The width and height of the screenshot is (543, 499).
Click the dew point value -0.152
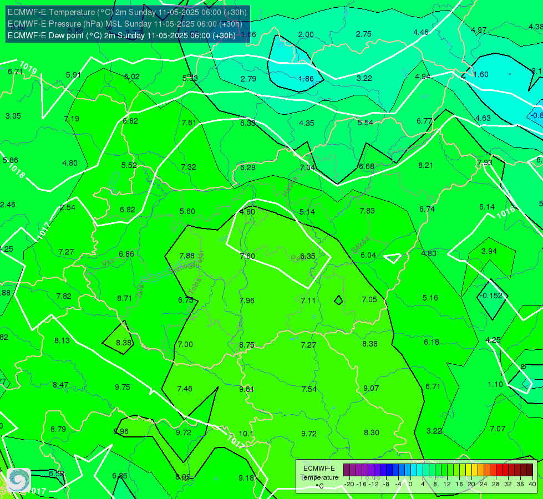tap(491, 296)
